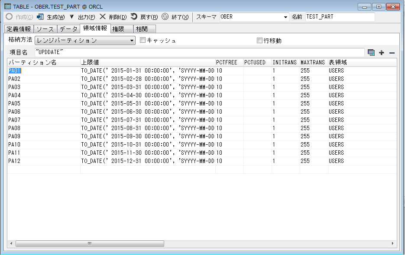Click the 上限値 column header
405x255 pixels.
[147, 62]
